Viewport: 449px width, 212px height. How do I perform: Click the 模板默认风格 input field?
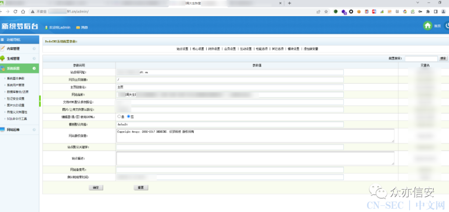pyautogui.click(x=230, y=124)
